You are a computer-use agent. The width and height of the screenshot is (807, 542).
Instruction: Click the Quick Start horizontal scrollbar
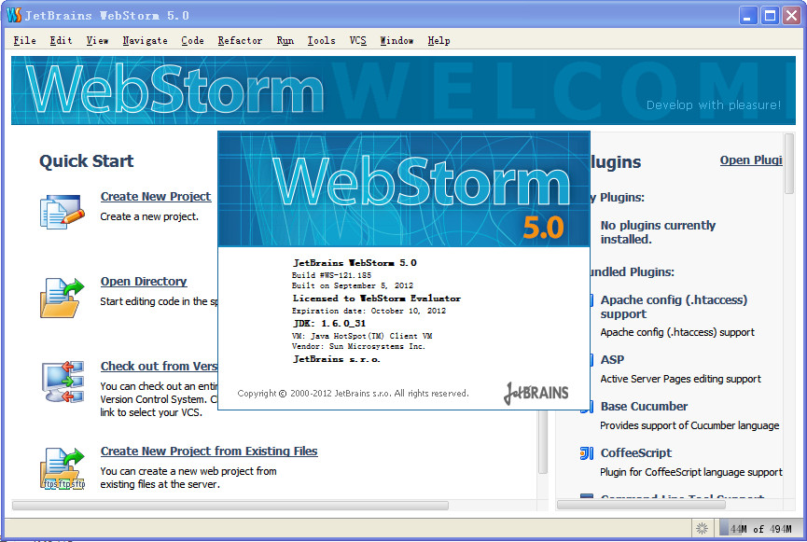click(230, 506)
